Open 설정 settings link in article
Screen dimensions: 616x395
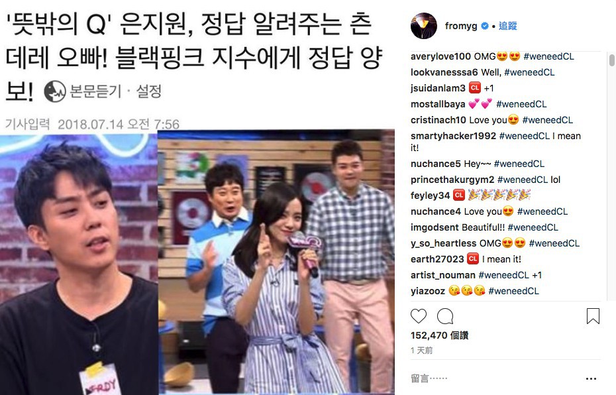(x=148, y=91)
